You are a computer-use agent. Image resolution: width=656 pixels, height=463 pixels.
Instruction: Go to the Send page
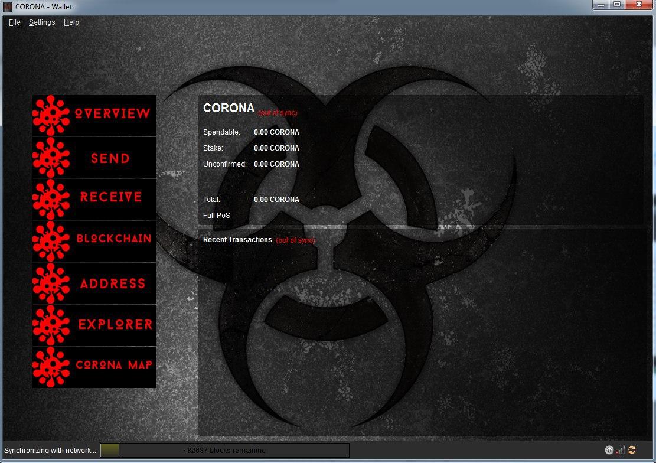tap(94, 158)
